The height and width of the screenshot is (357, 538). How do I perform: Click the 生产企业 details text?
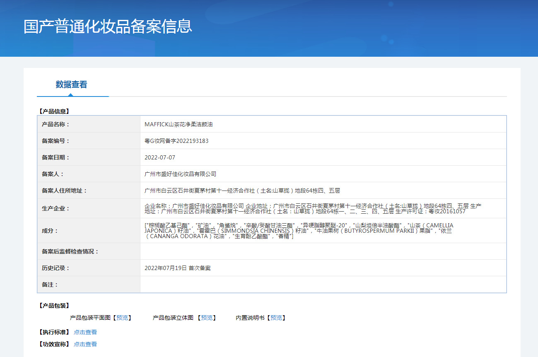[x=313, y=208]
